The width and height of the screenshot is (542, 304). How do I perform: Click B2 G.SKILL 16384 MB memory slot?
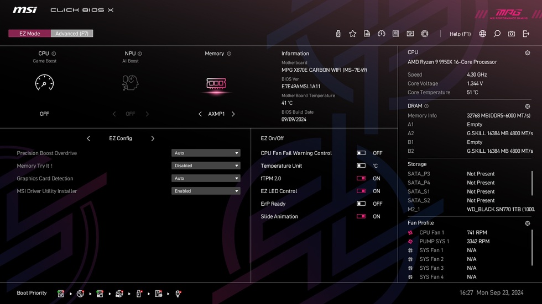[x=470, y=151]
